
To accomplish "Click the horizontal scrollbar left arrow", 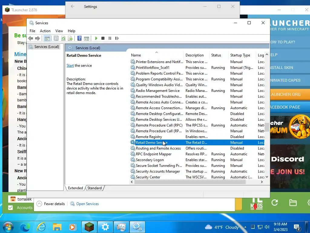I will tap(132, 182).
